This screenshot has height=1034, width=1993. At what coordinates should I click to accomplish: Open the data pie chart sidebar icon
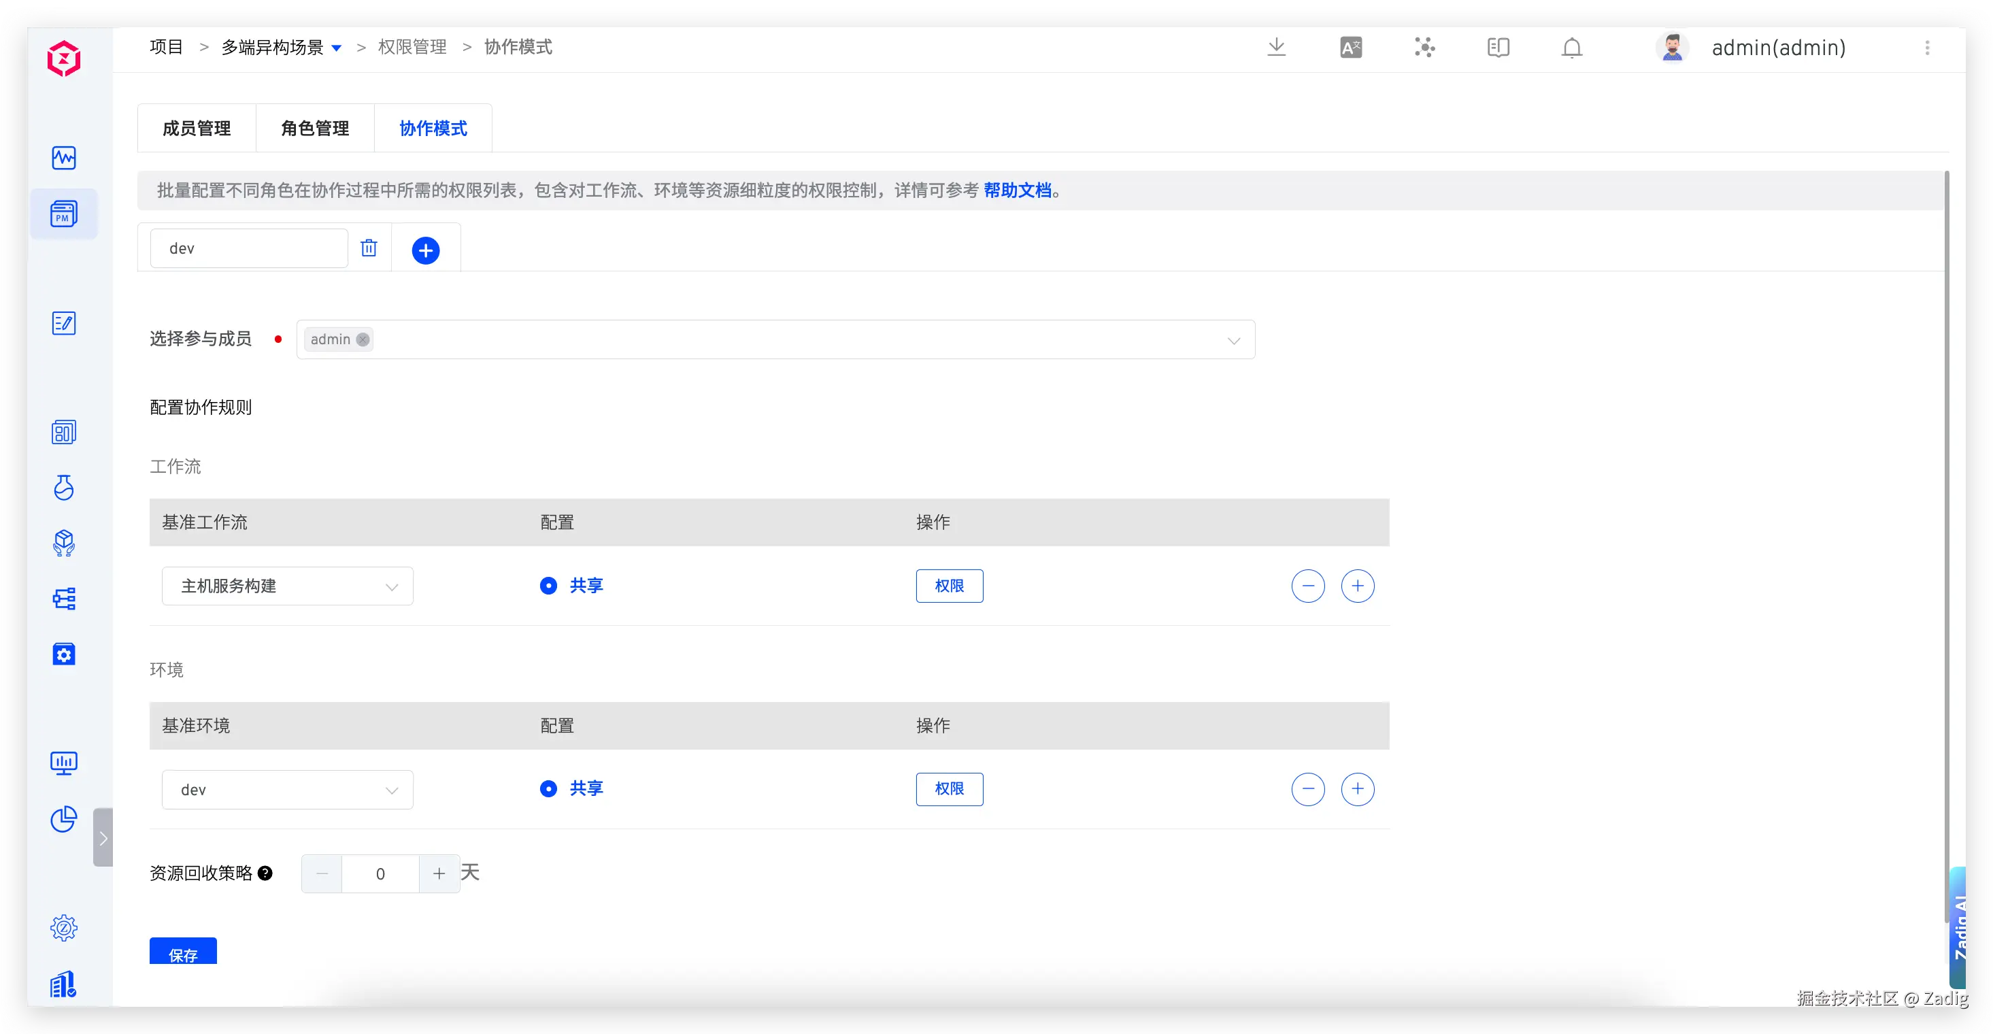[x=63, y=819]
